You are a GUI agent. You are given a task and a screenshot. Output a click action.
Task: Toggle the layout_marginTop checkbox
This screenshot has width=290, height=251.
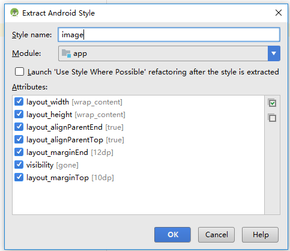19,177
